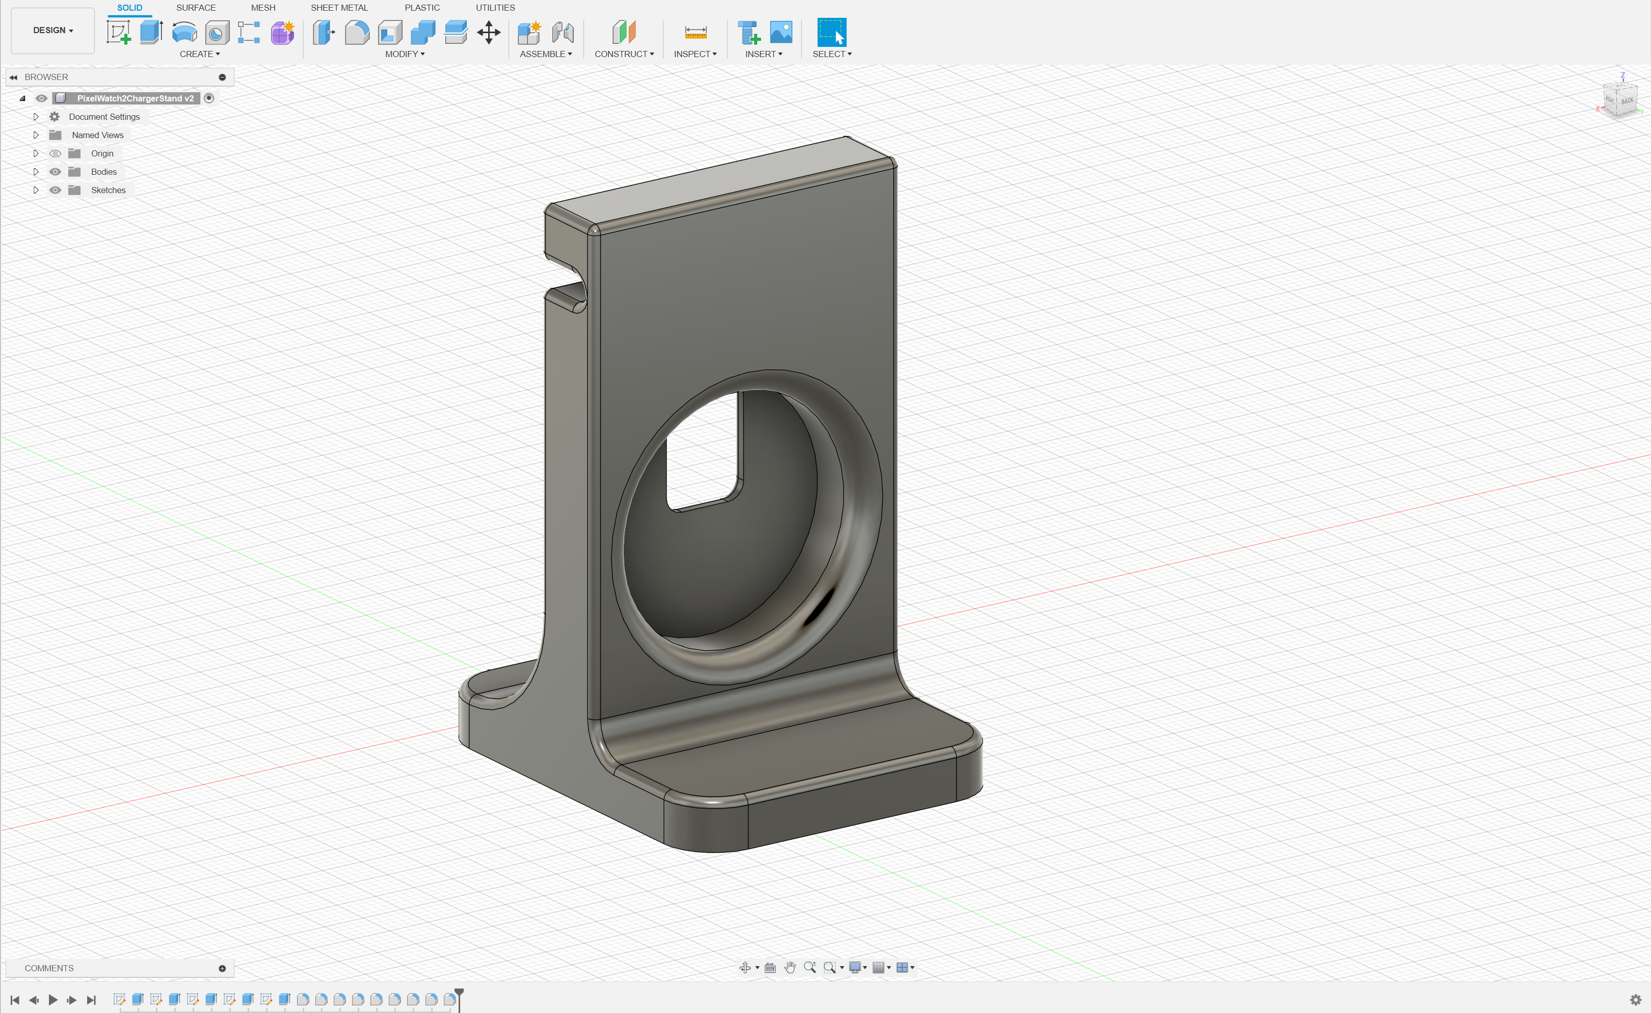Switch to the SURFACE tab
The height and width of the screenshot is (1013, 1651).
click(196, 7)
